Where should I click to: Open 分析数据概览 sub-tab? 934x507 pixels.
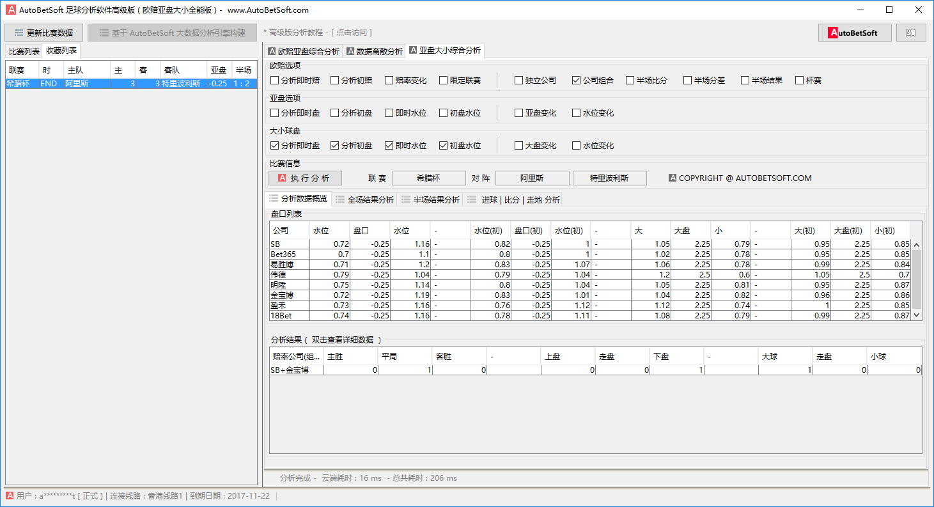pyautogui.click(x=299, y=199)
